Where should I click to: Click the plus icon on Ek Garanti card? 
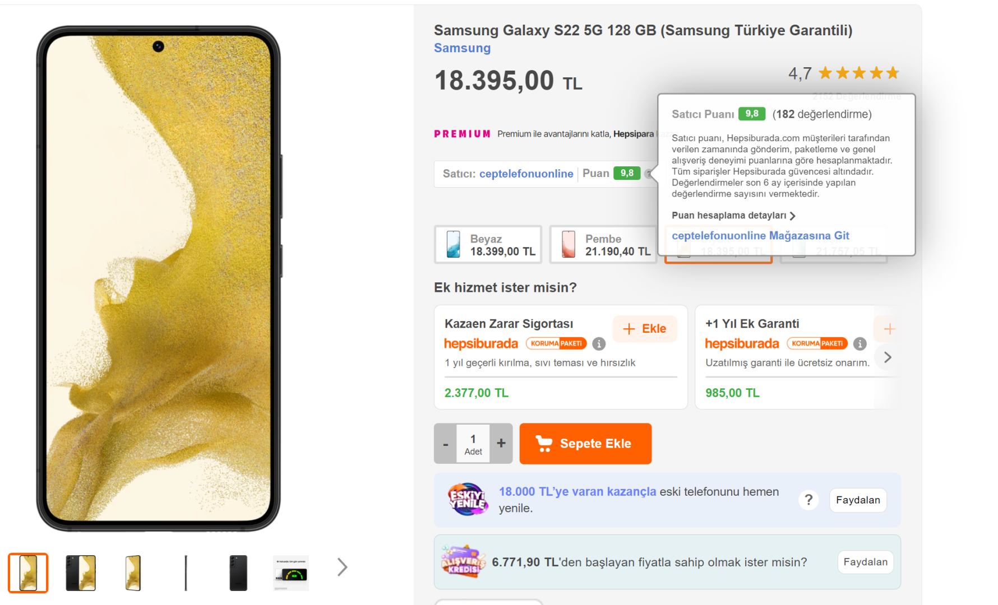(x=889, y=329)
